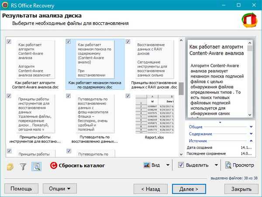Go back with the Назад button
This screenshot has width=262, height=197.
(x=151, y=189)
